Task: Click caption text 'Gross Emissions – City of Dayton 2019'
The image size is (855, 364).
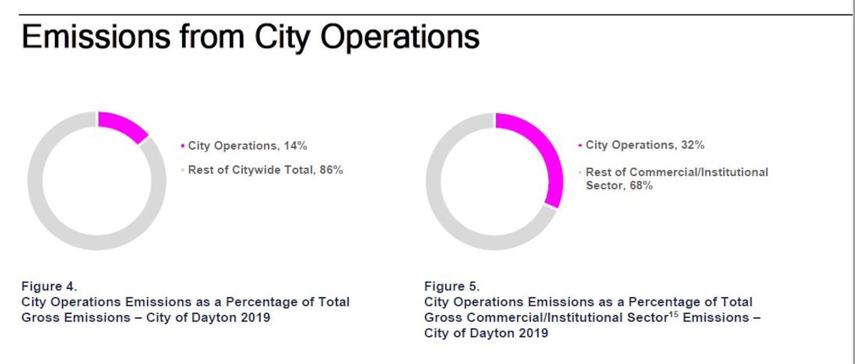Action: (x=146, y=318)
